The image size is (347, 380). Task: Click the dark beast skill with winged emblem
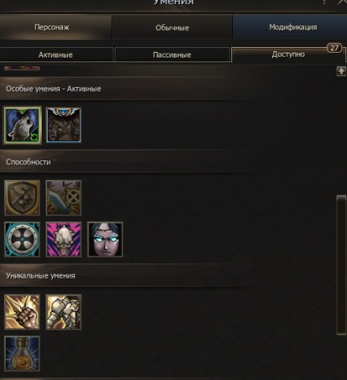pyautogui.click(x=64, y=125)
